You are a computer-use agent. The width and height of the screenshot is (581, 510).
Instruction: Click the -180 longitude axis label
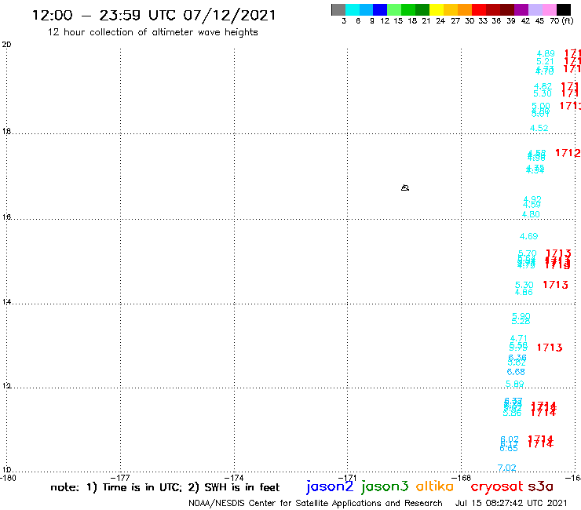(x=8, y=478)
